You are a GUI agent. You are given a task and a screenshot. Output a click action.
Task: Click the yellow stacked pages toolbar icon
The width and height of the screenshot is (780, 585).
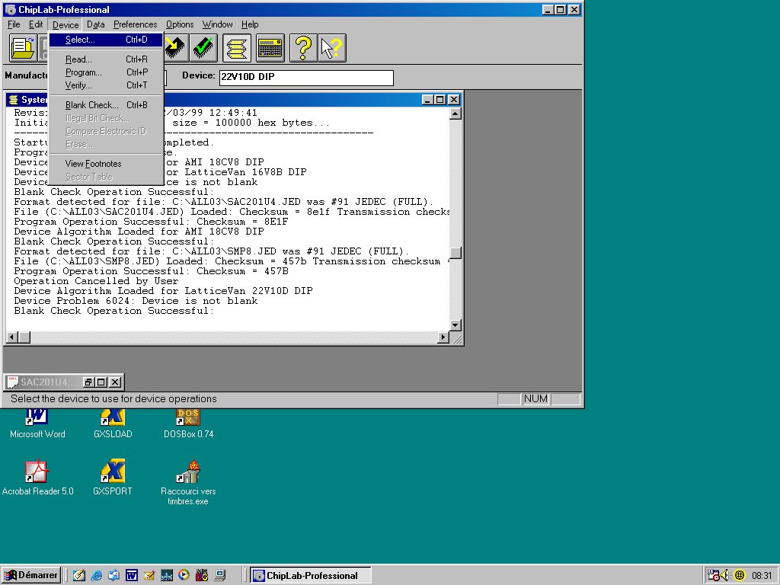point(237,48)
